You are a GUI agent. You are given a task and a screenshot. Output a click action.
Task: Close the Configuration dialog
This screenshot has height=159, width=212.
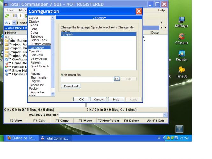pos(139,11)
